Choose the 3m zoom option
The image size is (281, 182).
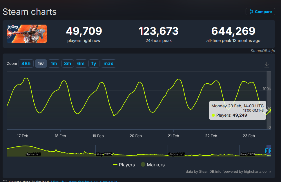point(68,63)
